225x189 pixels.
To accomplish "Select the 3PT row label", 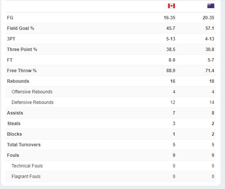I will (11, 39).
